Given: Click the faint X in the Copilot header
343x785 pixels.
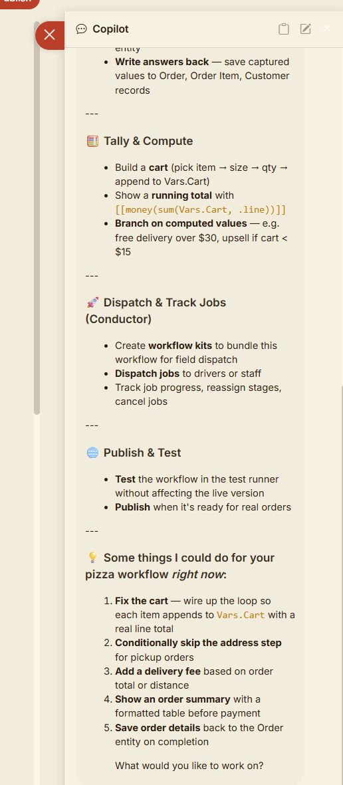Looking at the screenshot, I should 327,29.
